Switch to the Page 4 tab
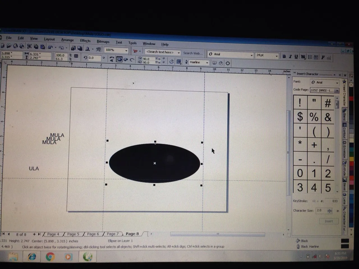Screen dimensions: 359x269 point(53,234)
